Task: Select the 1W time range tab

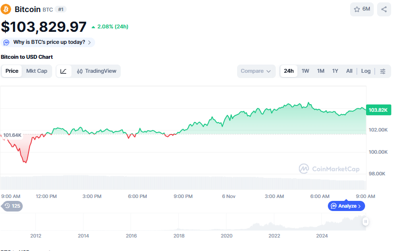Action: click(306, 71)
